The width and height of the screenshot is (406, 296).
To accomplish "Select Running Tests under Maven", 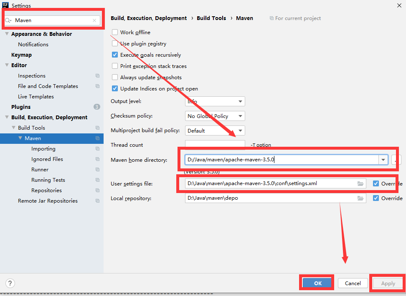I will point(48,180).
